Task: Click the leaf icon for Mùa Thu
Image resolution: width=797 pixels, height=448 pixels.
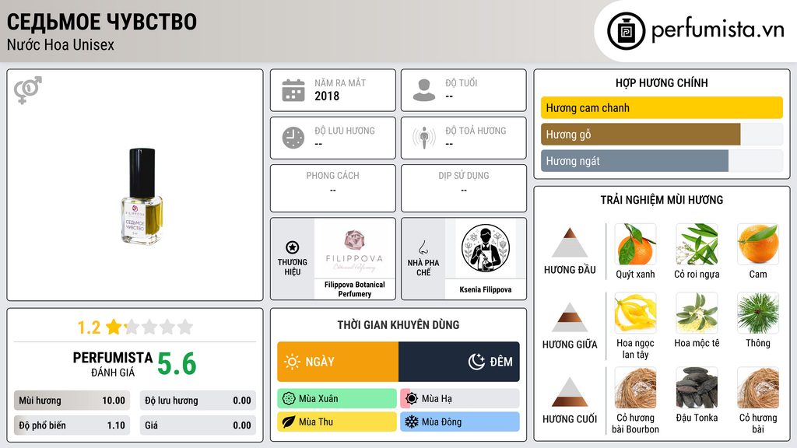Action: pos(289,422)
